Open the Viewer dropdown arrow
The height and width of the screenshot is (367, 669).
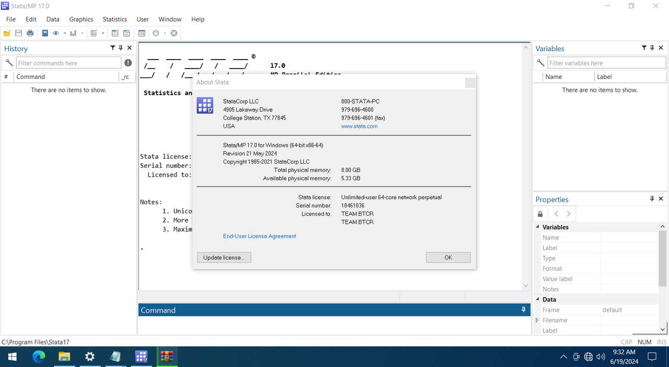(65, 33)
